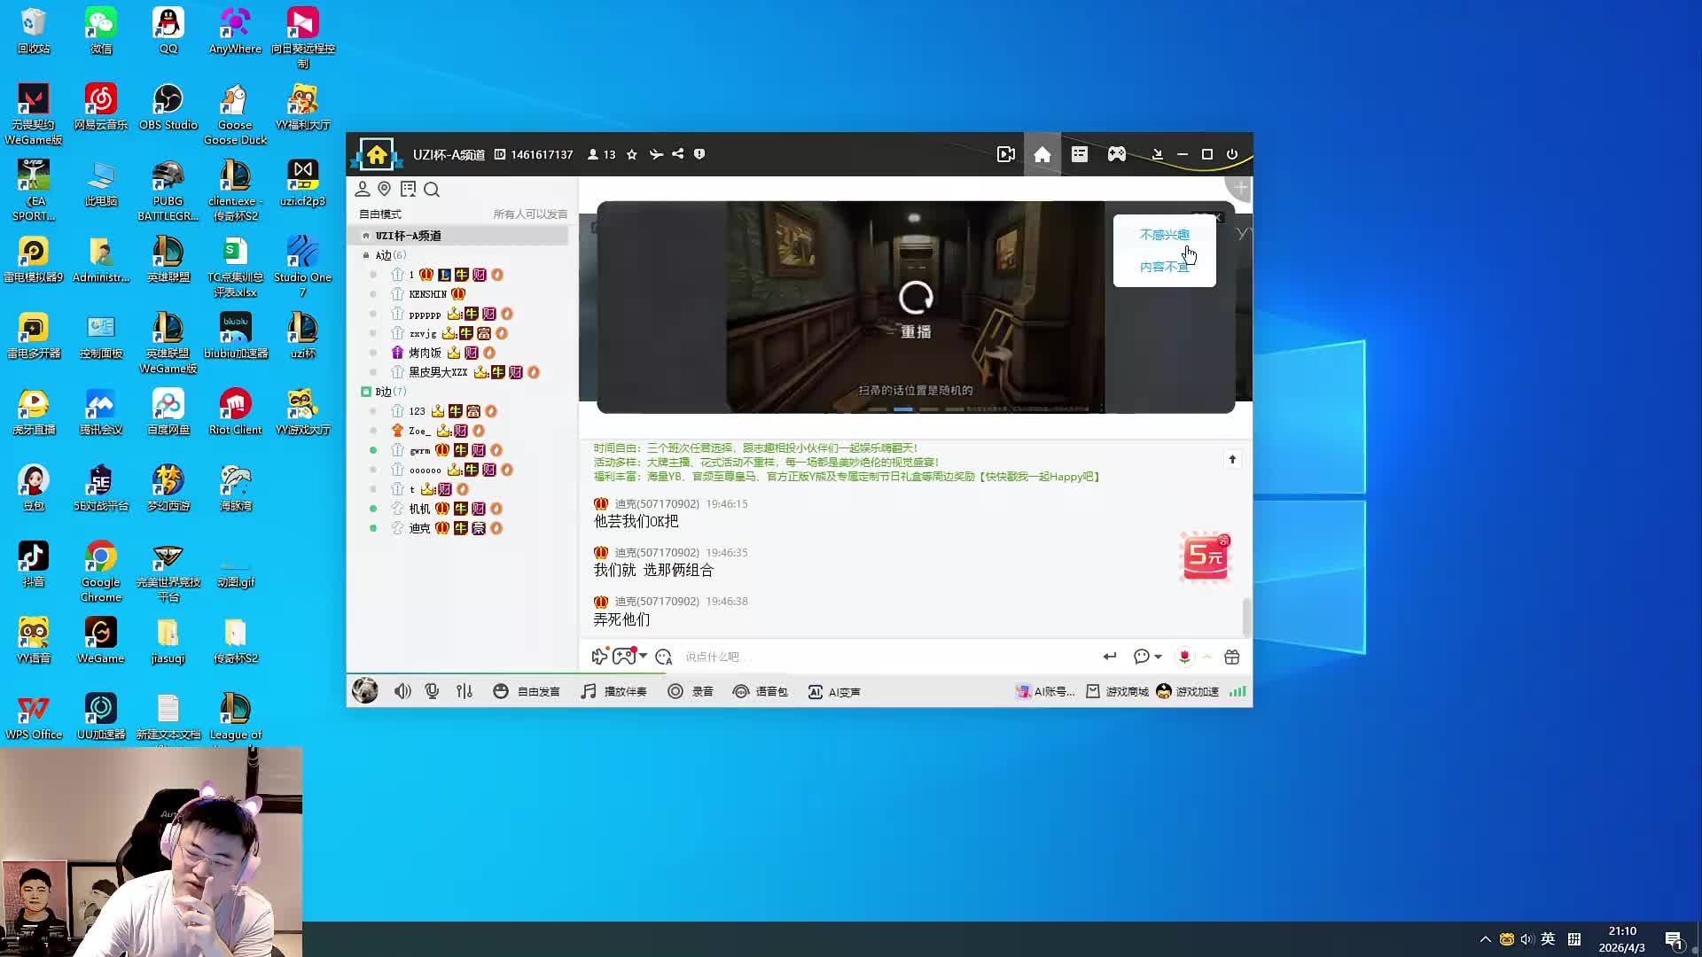Click the chat area vertical scrollbar
Image resolution: width=1702 pixels, height=957 pixels.
coord(1246,617)
